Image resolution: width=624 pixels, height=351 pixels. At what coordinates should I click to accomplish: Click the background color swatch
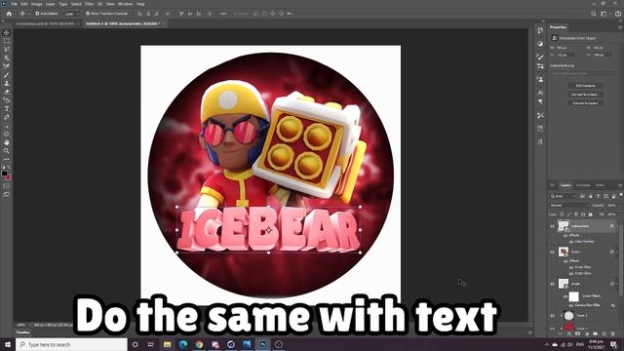coord(9,177)
